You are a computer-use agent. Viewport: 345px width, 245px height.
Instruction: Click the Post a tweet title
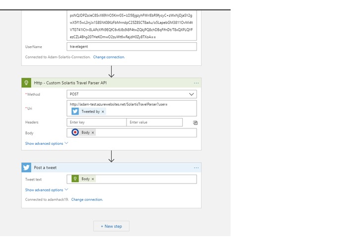45,168
